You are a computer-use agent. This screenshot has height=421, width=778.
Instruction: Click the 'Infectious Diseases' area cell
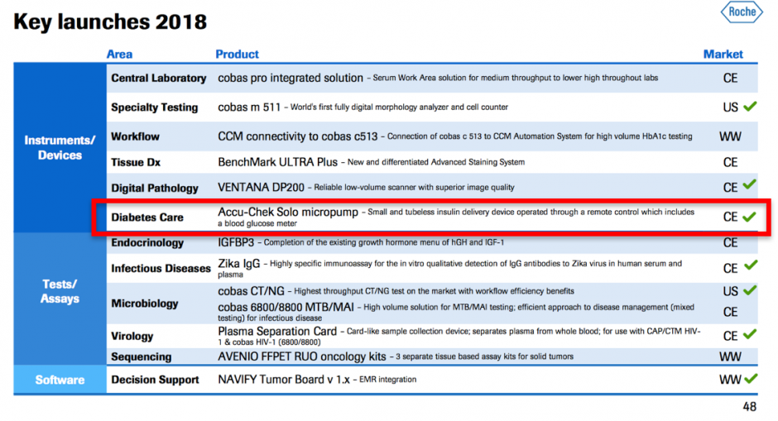tap(161, 268)
